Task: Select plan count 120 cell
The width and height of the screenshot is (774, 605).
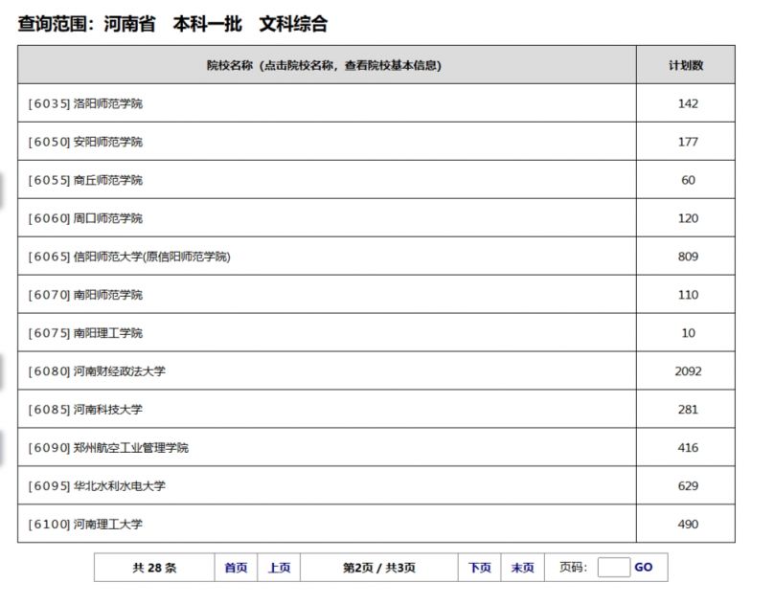Action: point(688,218)
